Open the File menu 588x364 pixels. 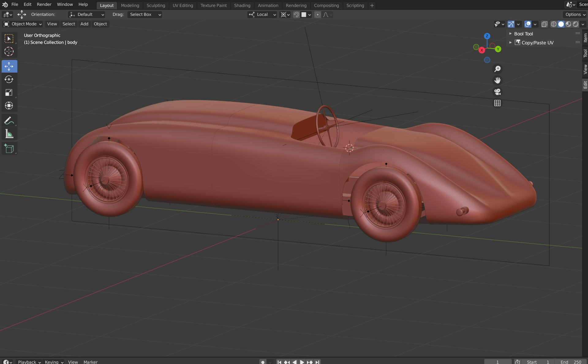click(x=15, y=5)
